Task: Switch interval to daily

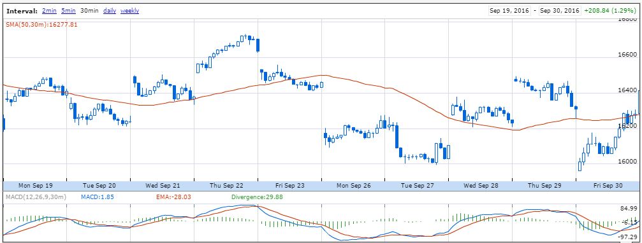Action: (x=110, y=11)
